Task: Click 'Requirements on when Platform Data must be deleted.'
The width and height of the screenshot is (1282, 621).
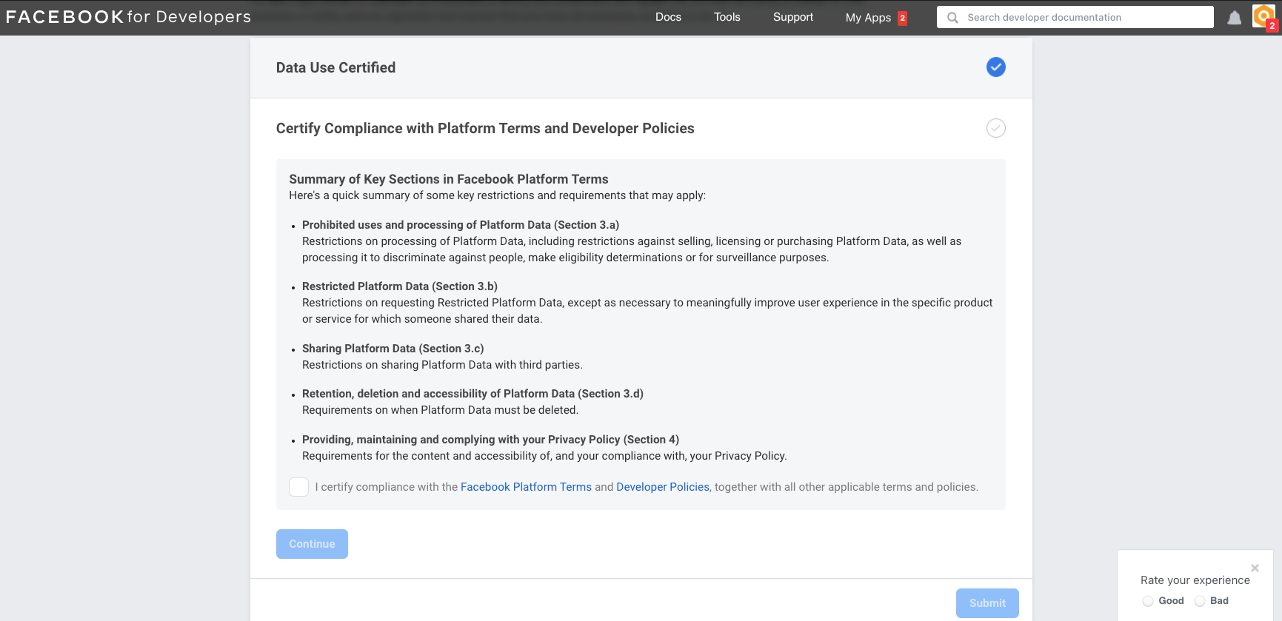Action: tap(440, 410)
